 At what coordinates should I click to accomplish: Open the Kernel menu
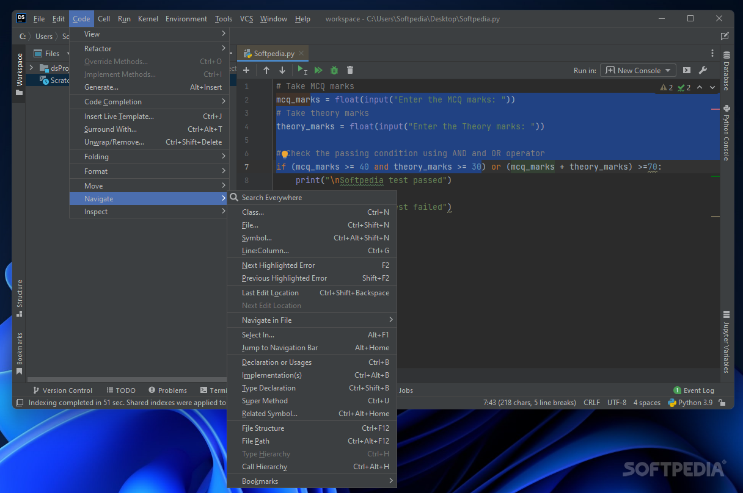(x=148, y=19)
